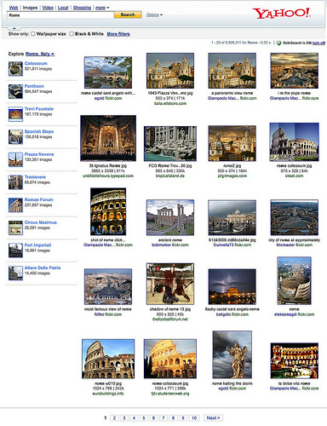Image resolution: width=327 pixels, height=426 pixels.
Task: Switch to the Video search tab
Action: click(x=48, y=8)
